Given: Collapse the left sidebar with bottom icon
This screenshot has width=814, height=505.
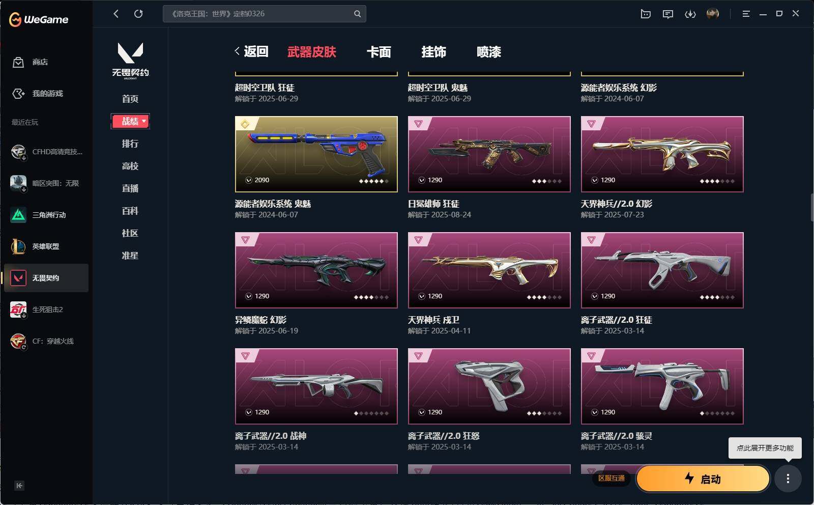Looking at the screenshot, I should click(x=19, y=486).
